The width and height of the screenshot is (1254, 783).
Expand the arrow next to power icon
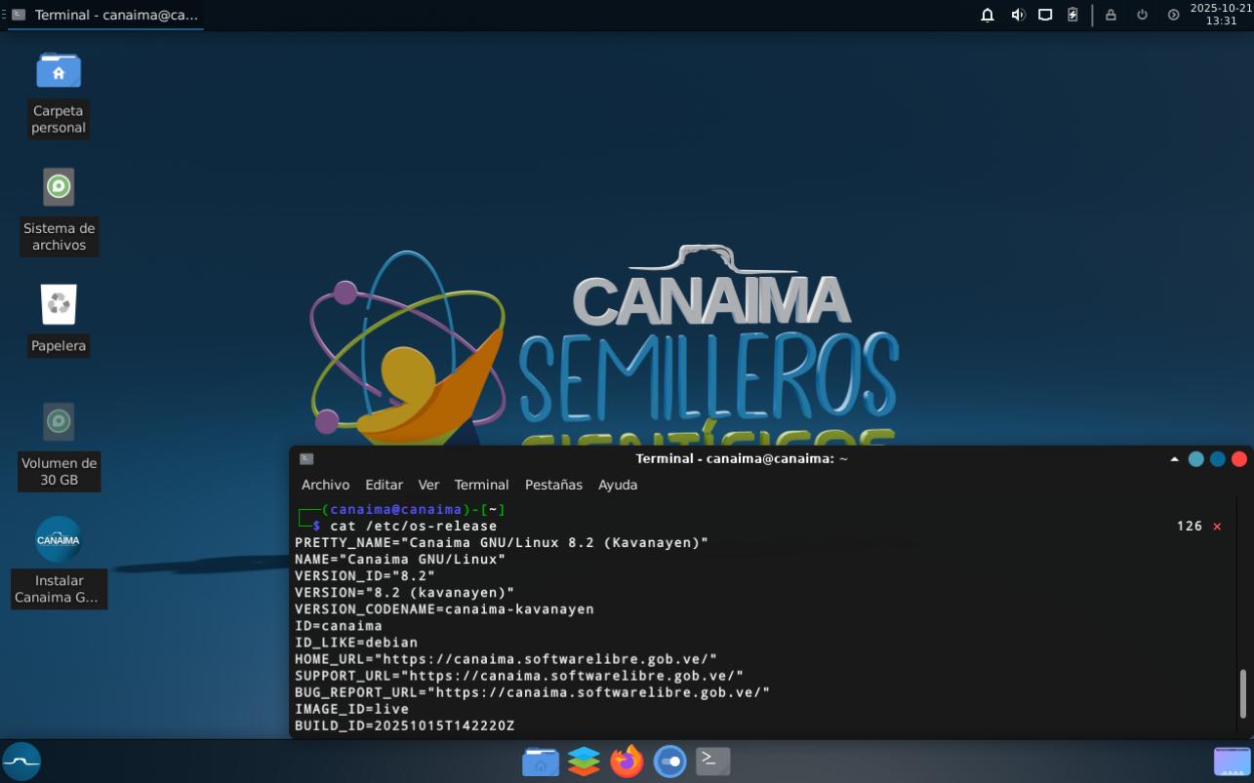pos(1173,15)
